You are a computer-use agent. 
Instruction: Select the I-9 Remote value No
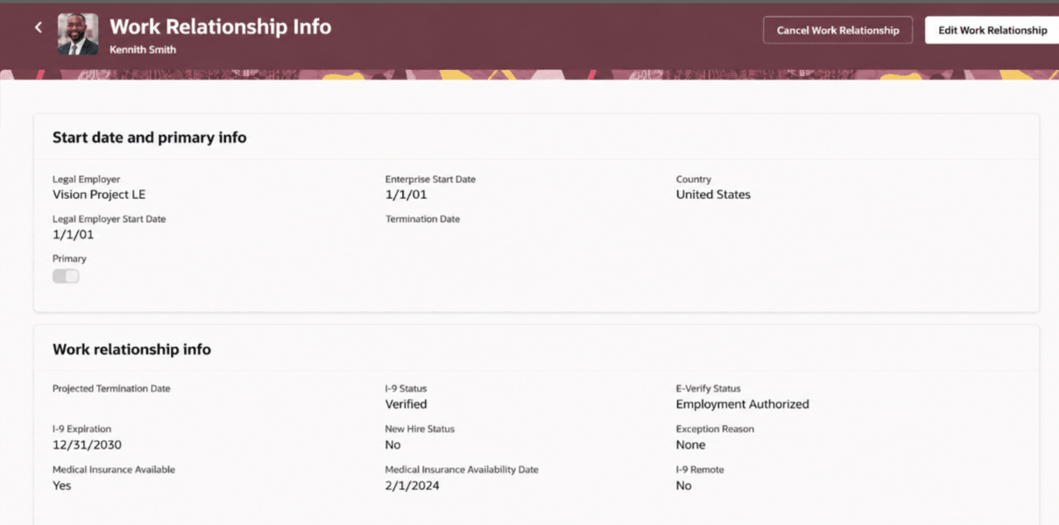[x=683, y=486]
